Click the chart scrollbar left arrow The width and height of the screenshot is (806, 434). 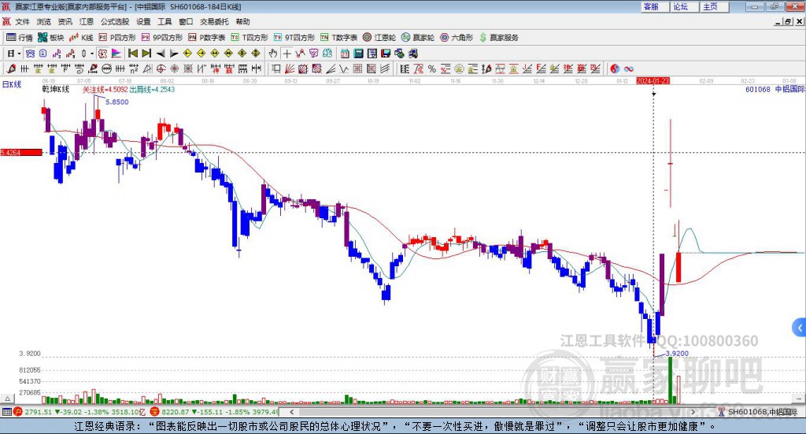(x=292, y=412)
